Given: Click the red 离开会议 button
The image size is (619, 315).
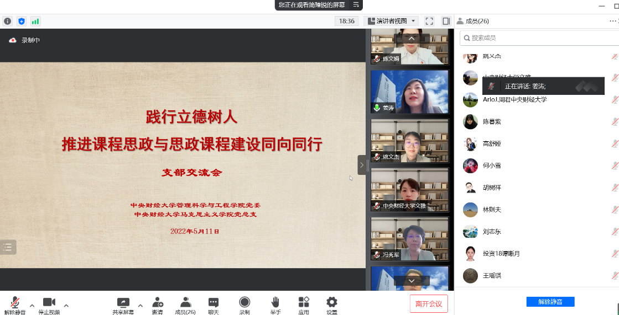Looking at the screenshot, I should (x=429, y=304).
